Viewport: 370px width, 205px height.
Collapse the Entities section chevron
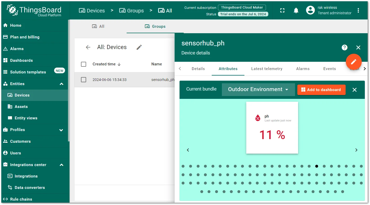pos(61,84)
